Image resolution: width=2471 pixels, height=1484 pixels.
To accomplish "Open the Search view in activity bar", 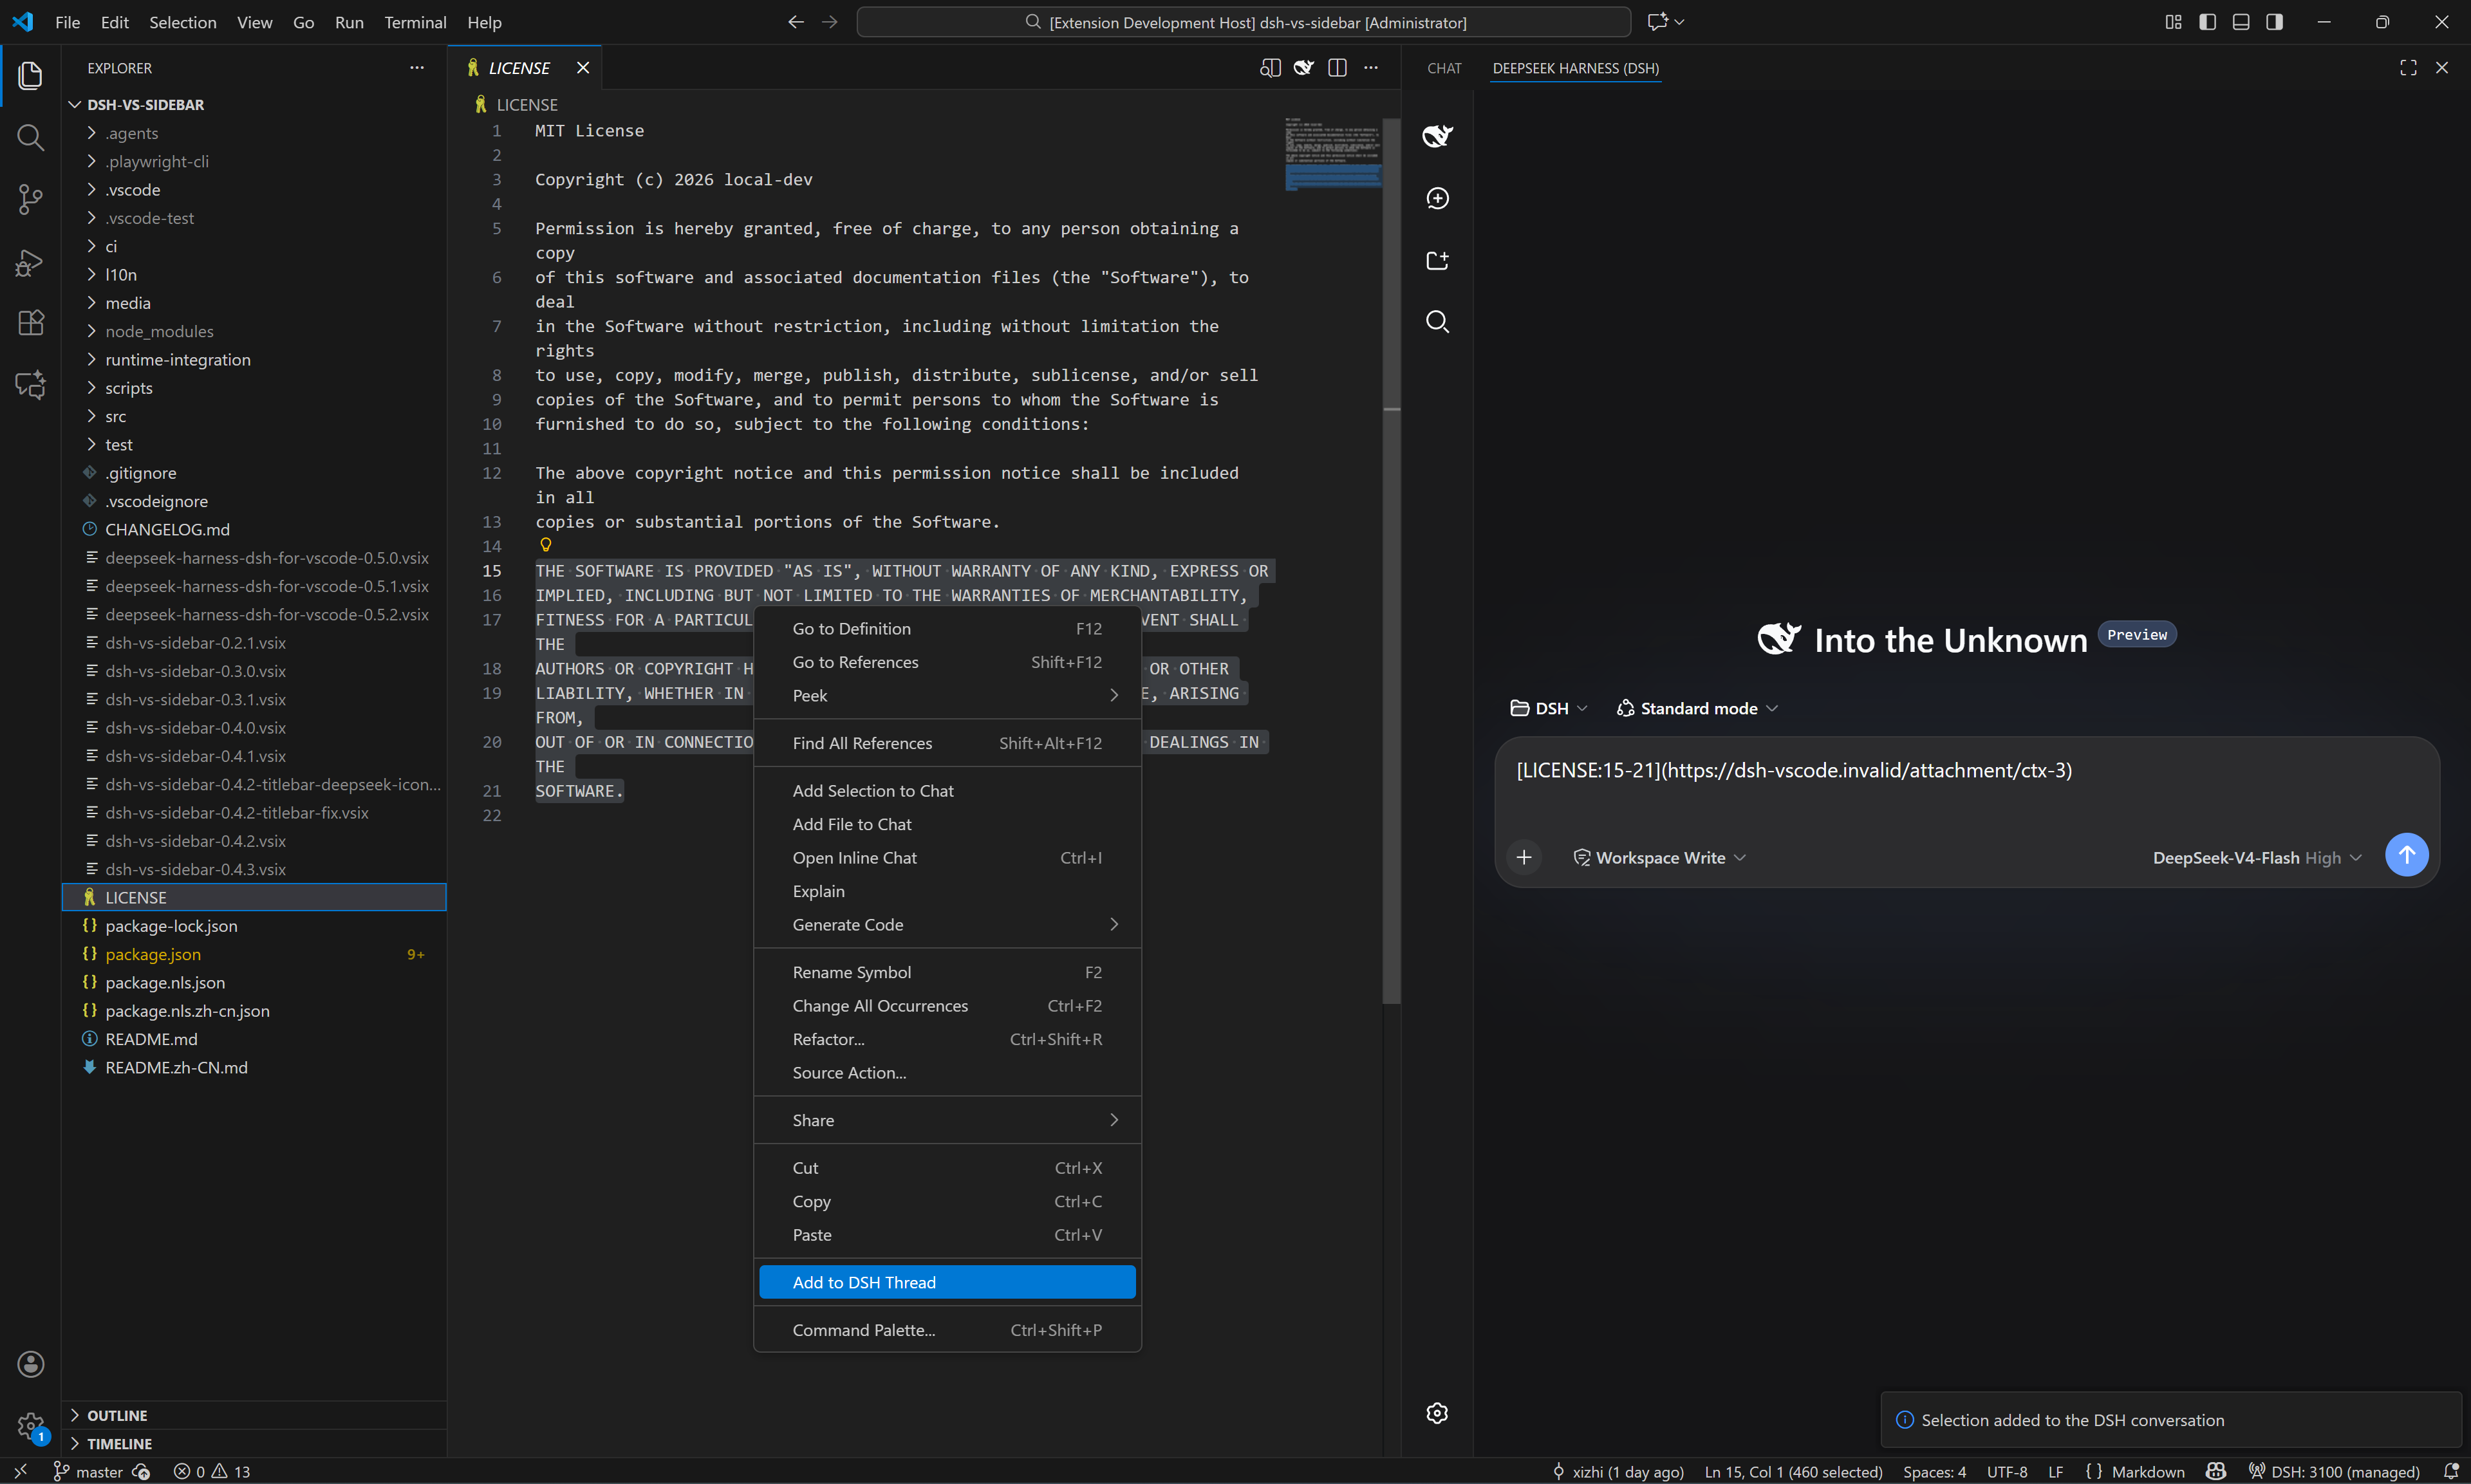I will [30, 138].
